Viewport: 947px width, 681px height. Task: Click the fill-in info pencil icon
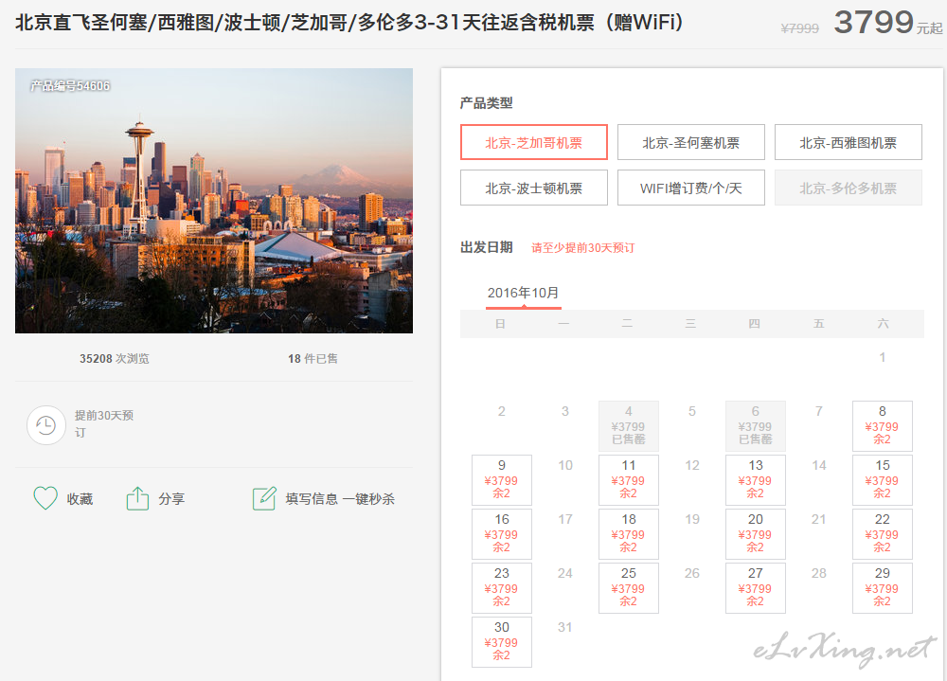click(264, 498)
